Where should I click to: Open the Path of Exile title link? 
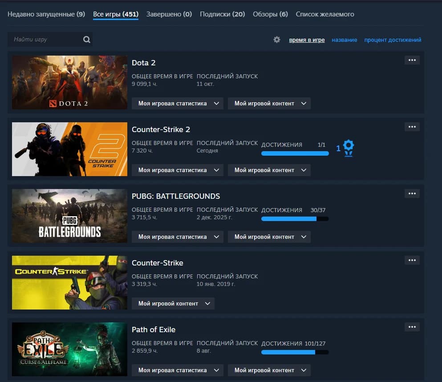point(154,330)
